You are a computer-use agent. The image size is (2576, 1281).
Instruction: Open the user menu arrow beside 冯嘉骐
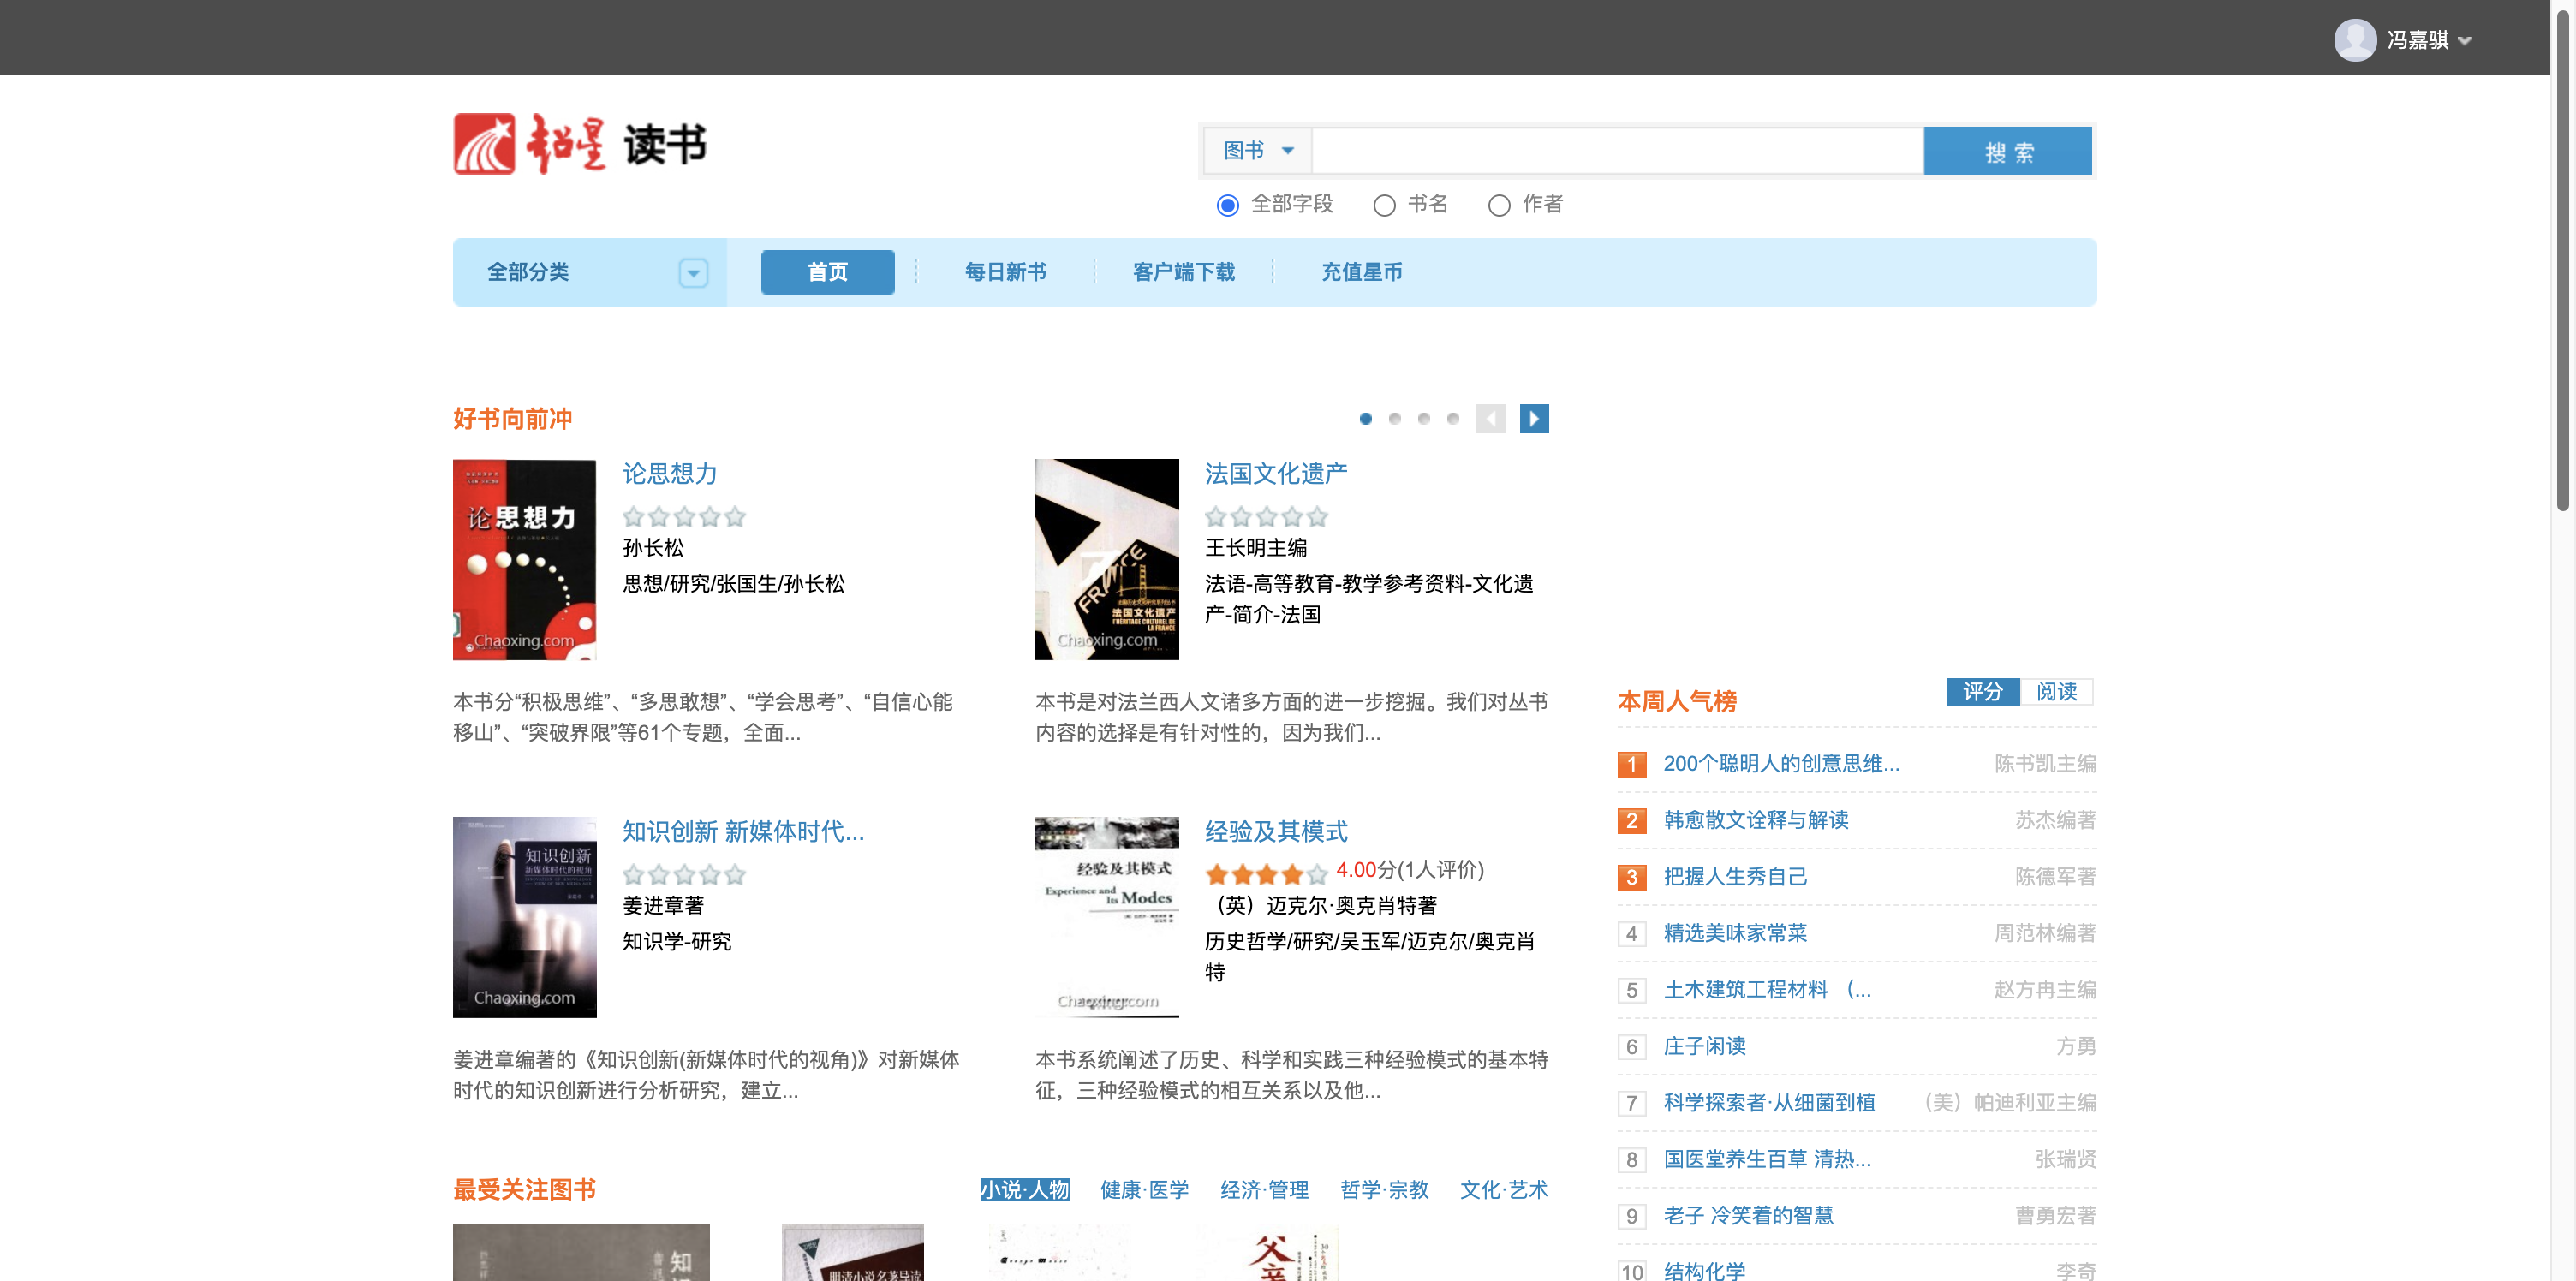click(x=2464, y=41)
